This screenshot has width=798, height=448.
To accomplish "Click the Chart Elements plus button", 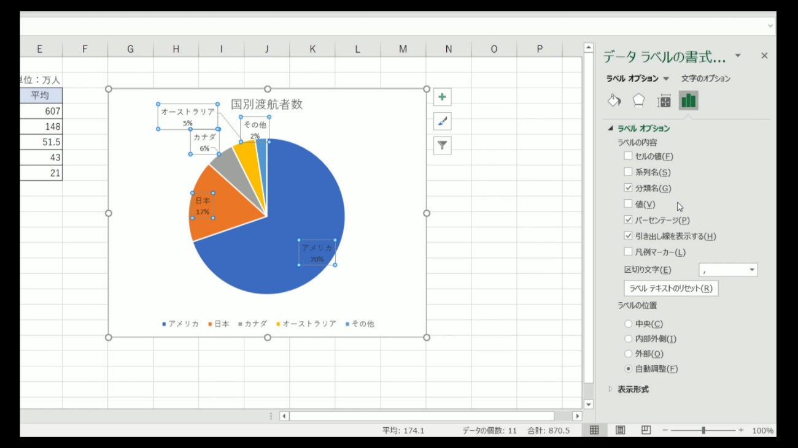I will coord(442,97).
